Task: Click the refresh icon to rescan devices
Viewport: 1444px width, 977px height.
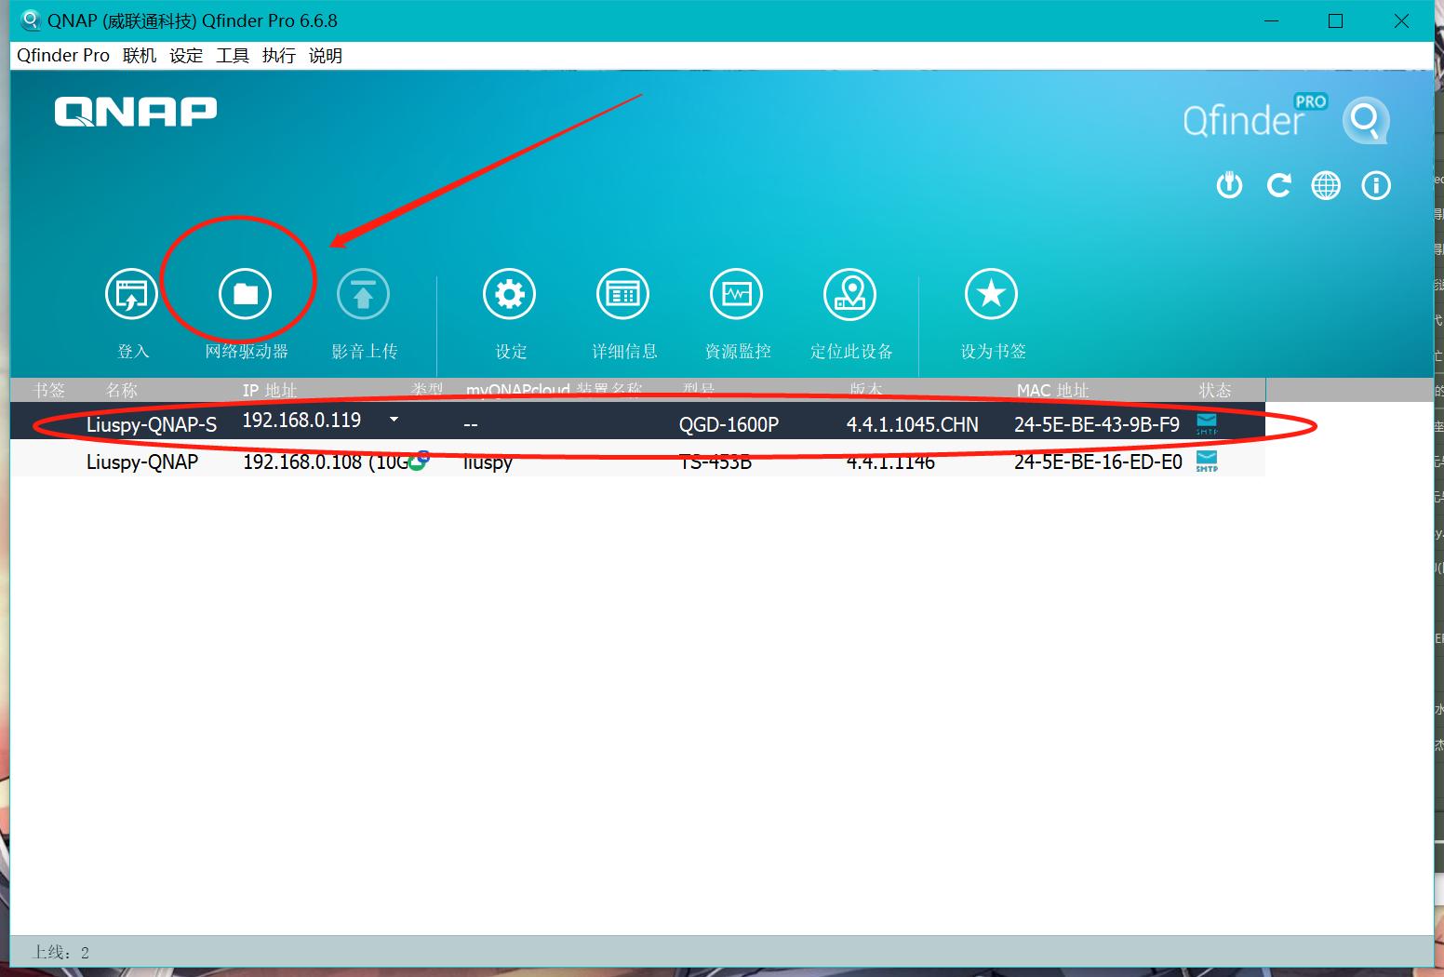Action: click(1277, 185)
